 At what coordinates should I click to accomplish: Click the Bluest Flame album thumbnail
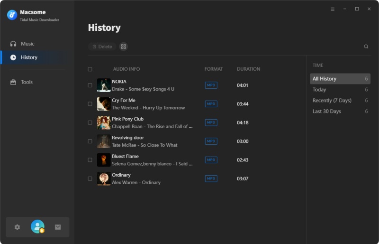click(104, 160)
